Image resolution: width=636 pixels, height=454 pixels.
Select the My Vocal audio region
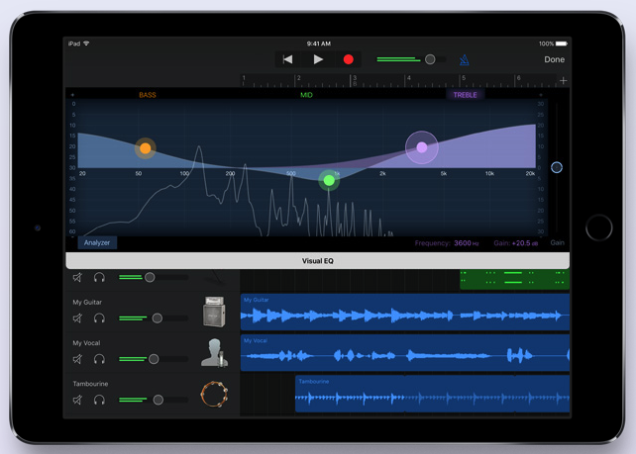pos(405,353)
